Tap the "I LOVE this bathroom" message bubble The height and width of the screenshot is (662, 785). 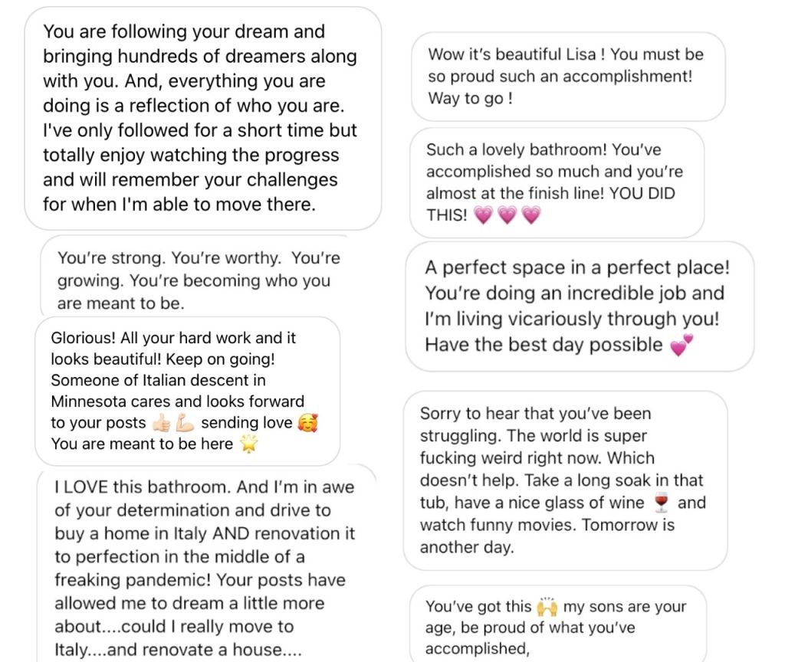(205, 567)
